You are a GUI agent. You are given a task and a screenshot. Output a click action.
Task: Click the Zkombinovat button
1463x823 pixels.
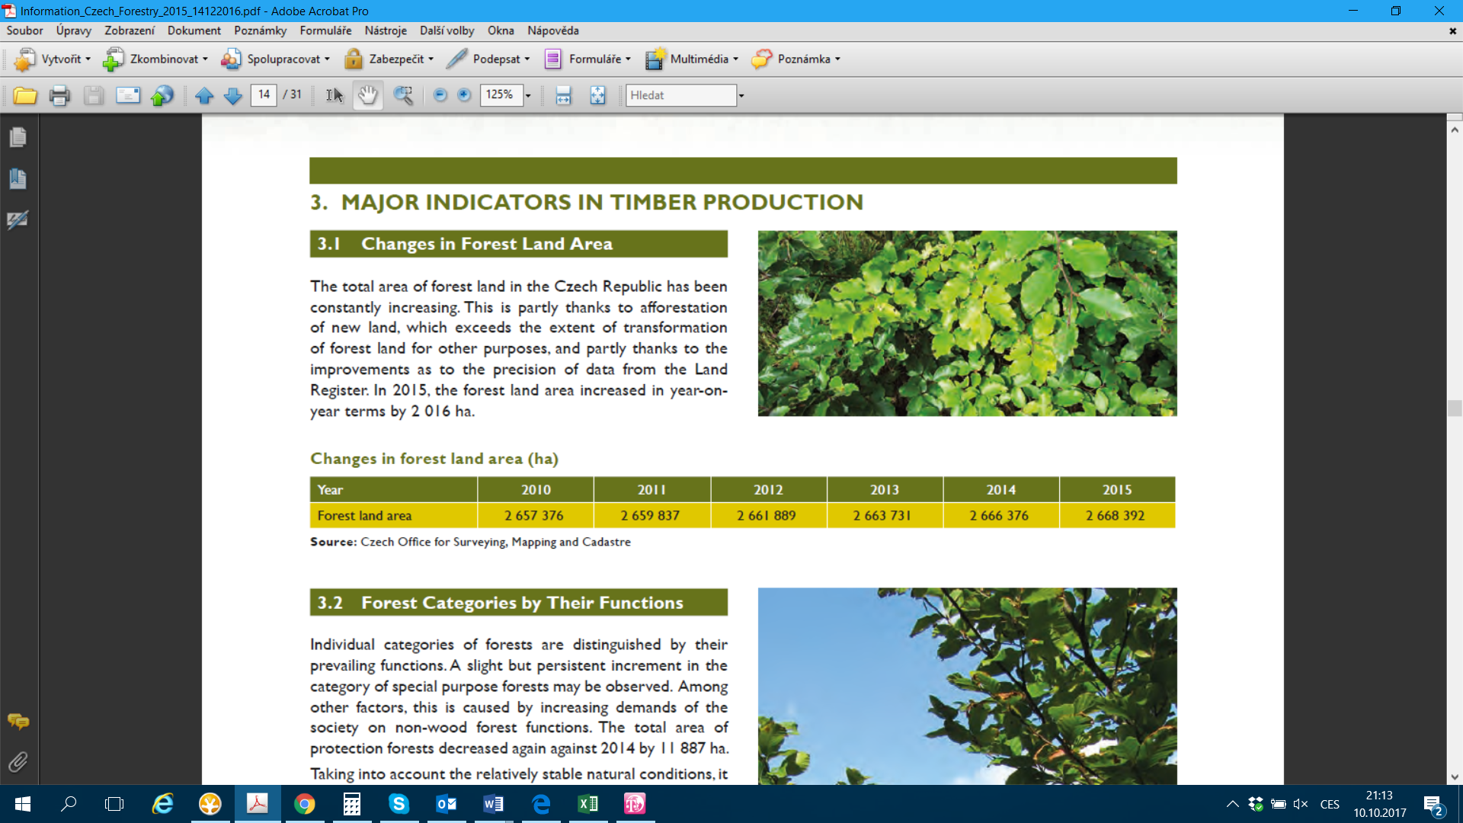pyautogui.click(x=155, y=59)
